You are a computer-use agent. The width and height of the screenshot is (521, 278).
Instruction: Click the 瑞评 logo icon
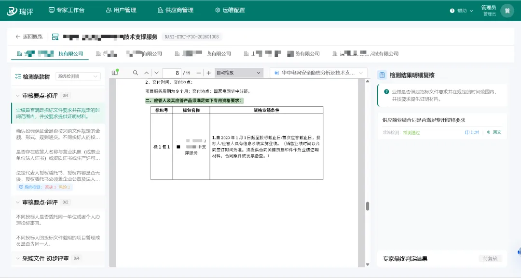[x=12, y=11]
